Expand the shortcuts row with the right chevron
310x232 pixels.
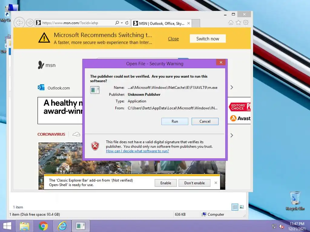232,87
